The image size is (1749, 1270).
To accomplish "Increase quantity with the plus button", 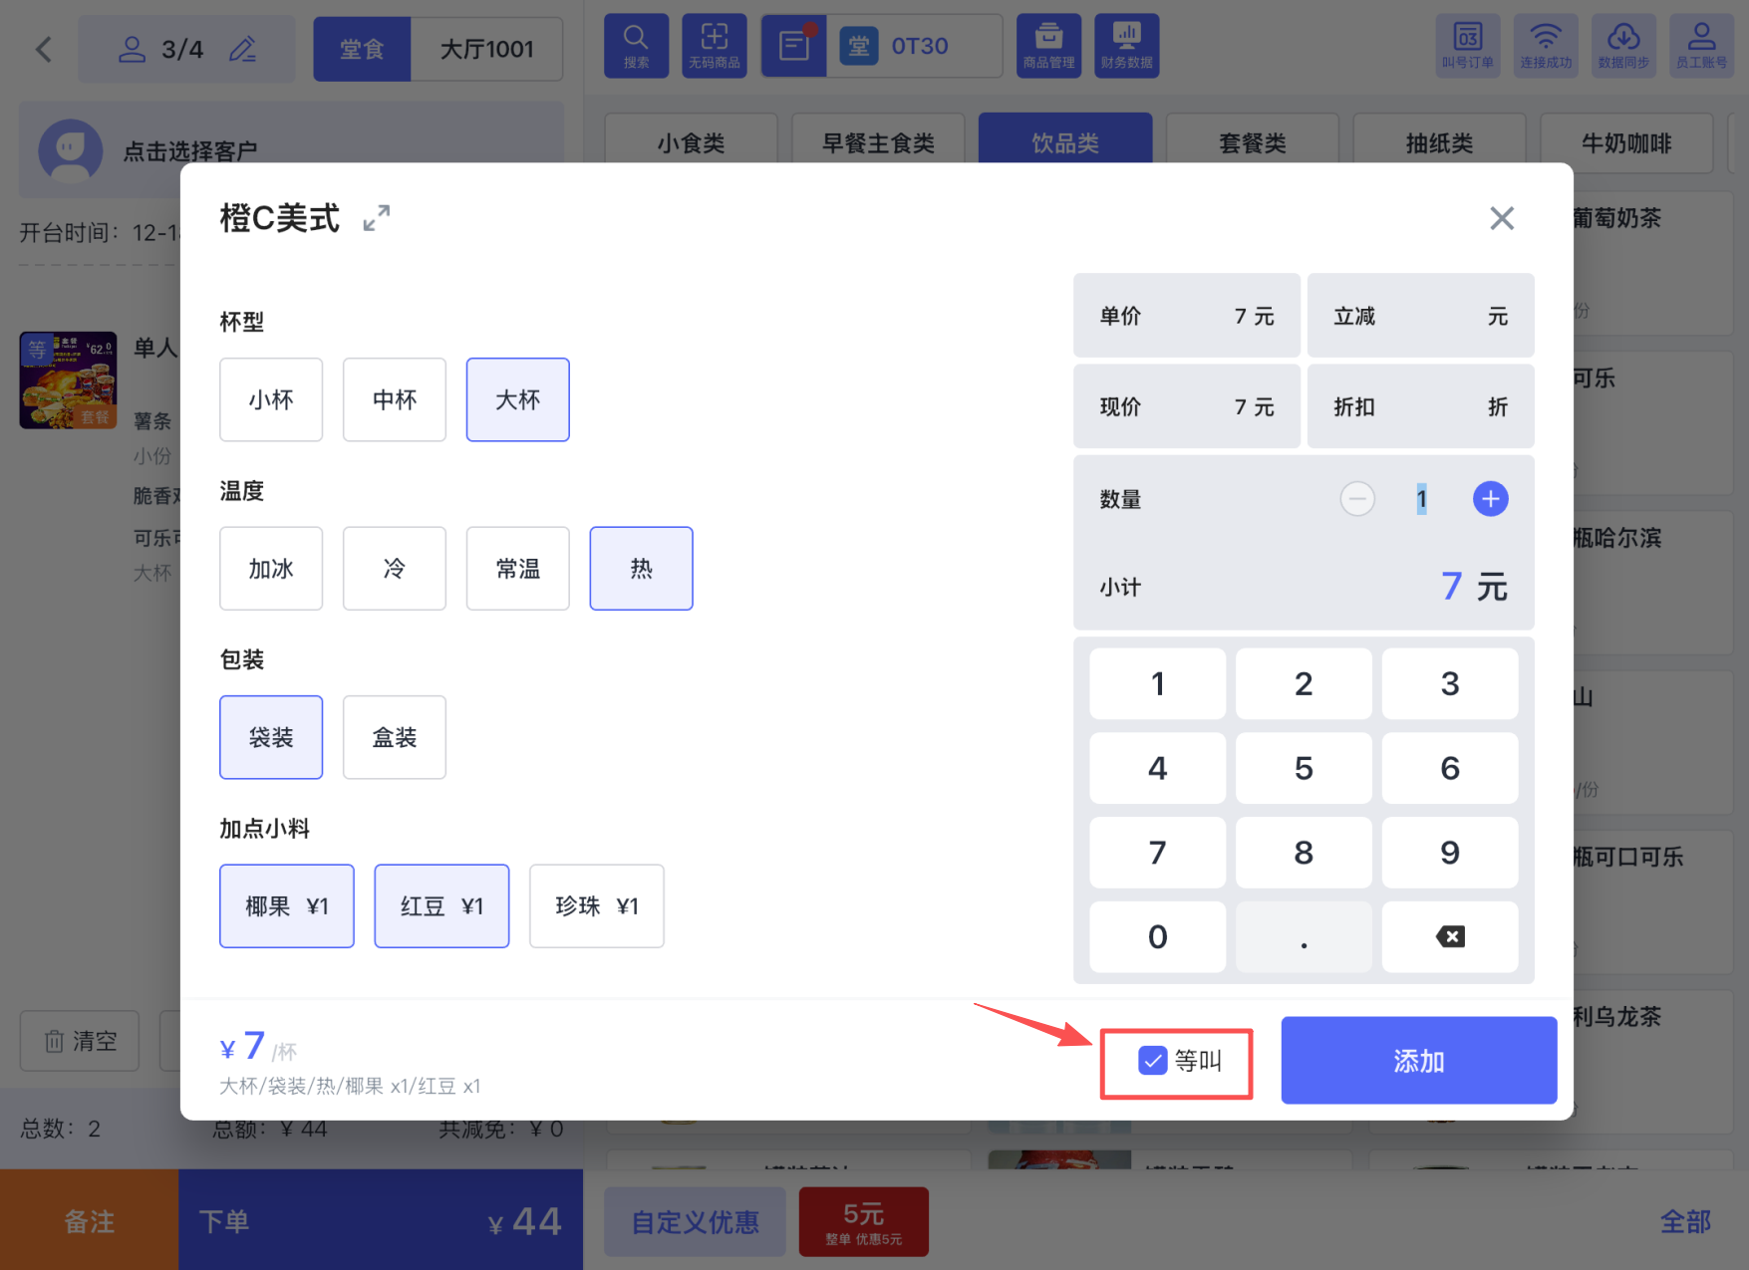I will pos(1490,499).
